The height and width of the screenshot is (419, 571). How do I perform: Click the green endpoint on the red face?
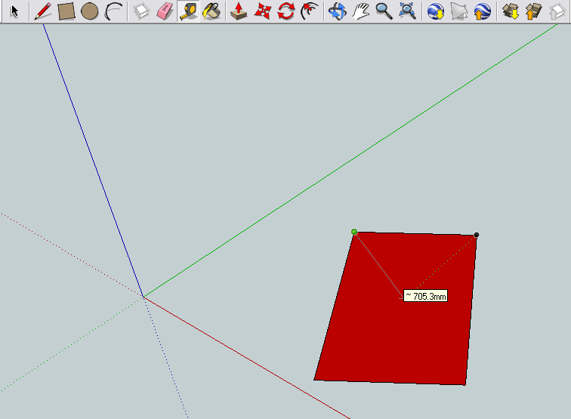pyautogui.click(x=354, y=232)
